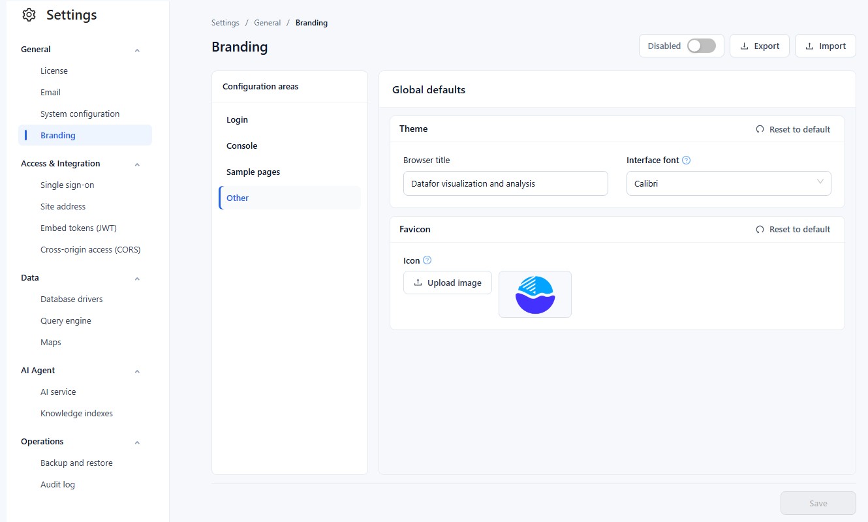Click the Browser title input field

pos(506,183)
